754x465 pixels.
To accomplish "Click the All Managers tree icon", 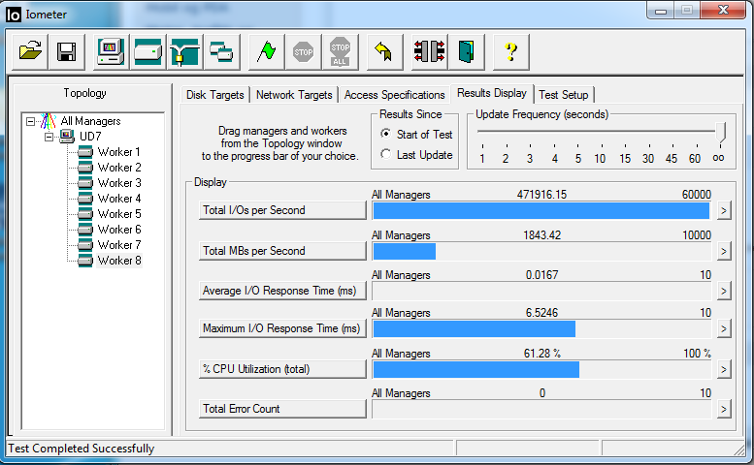I will click(x=49, y=121).
